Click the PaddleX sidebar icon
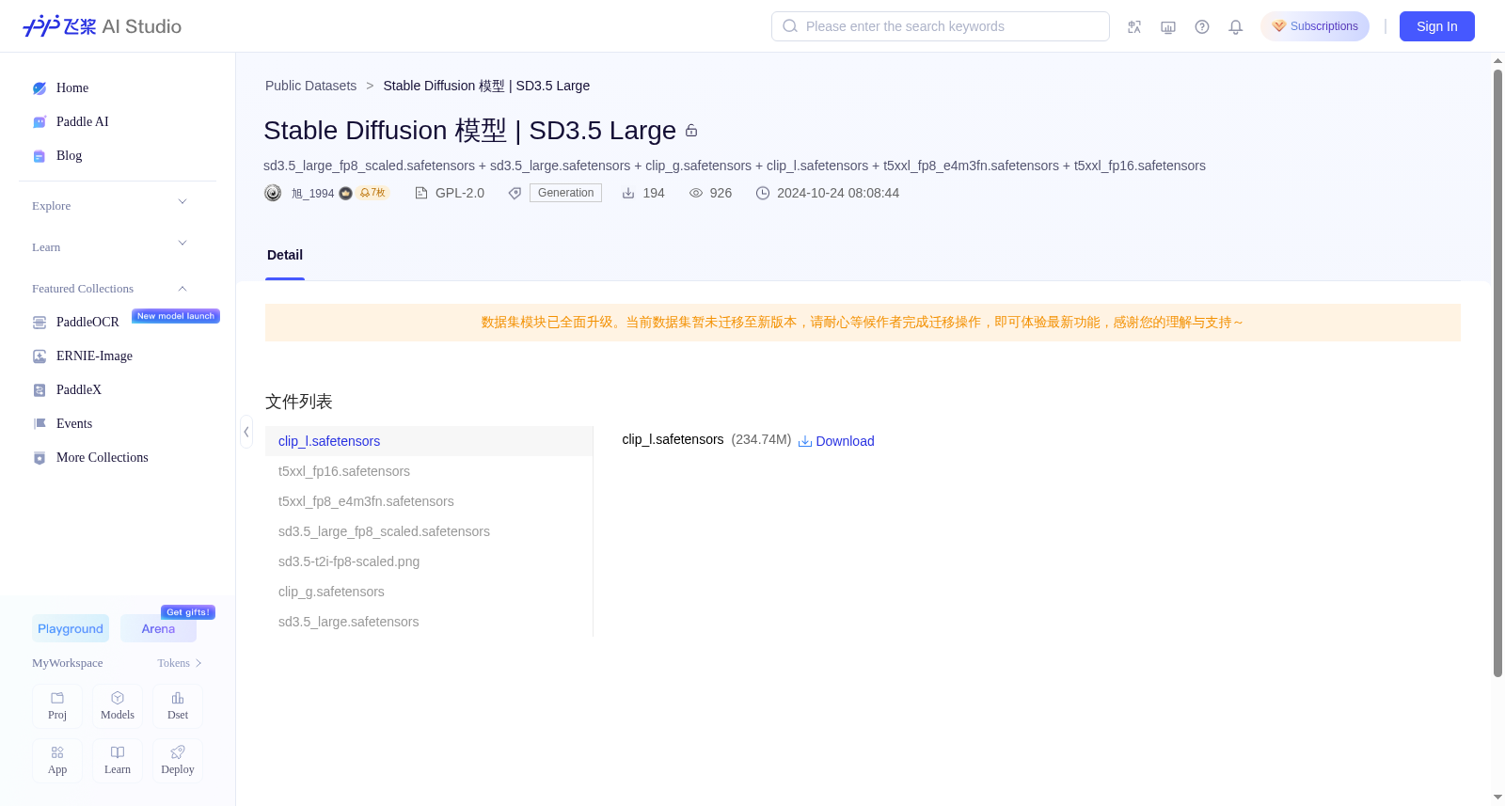Image resolution: width=1505 pixels, height=806 pixels. click(x=40, y=390)
